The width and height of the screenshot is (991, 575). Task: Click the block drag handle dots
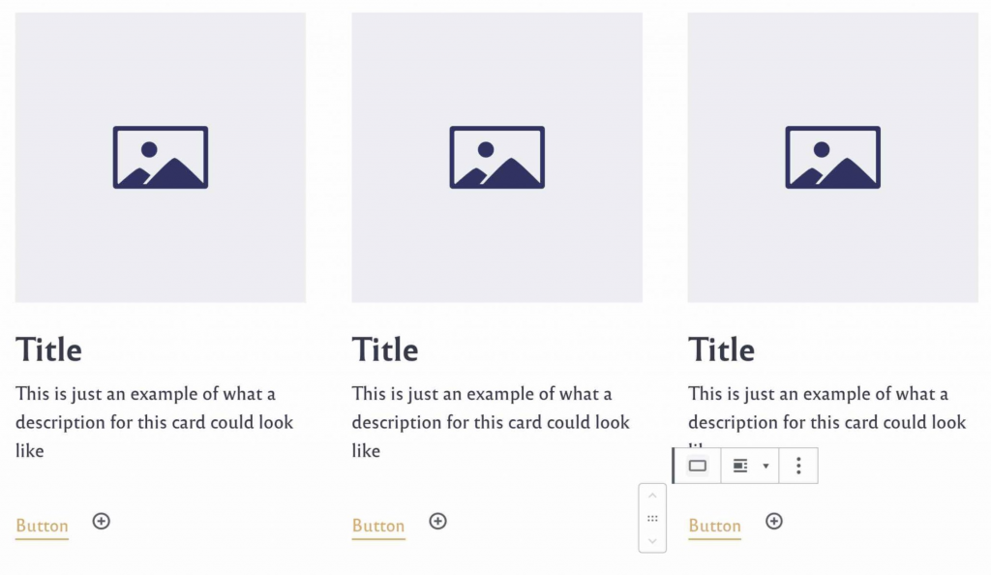(652, 519)
